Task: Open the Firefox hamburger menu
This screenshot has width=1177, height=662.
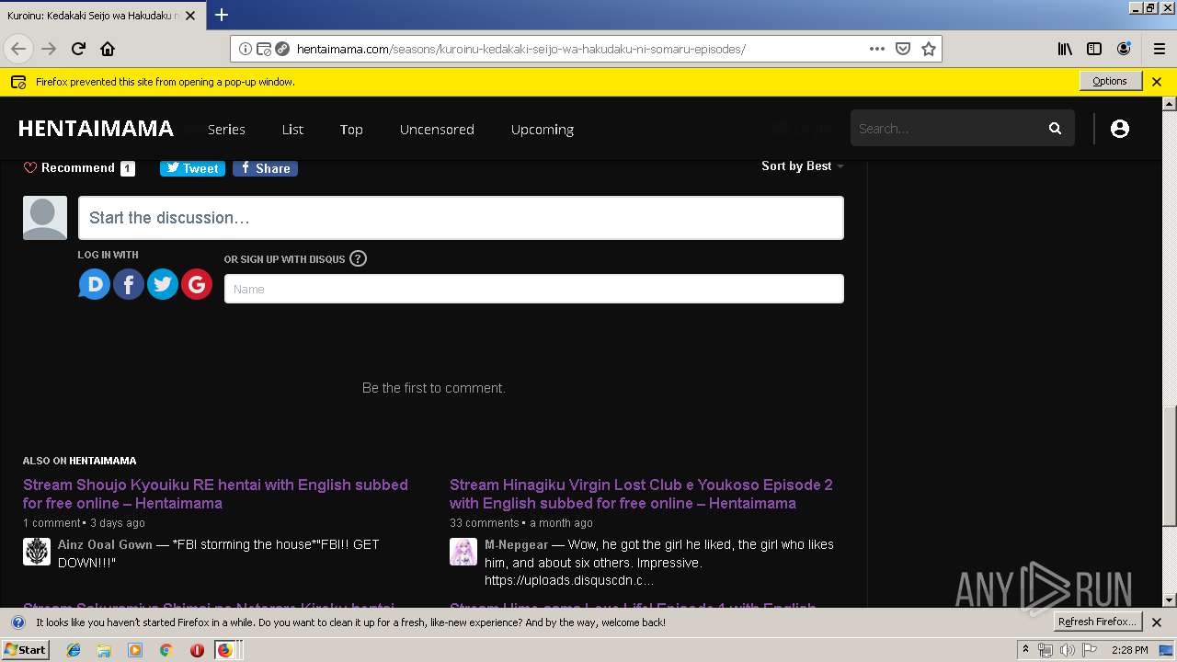Action: (1159, 49)
